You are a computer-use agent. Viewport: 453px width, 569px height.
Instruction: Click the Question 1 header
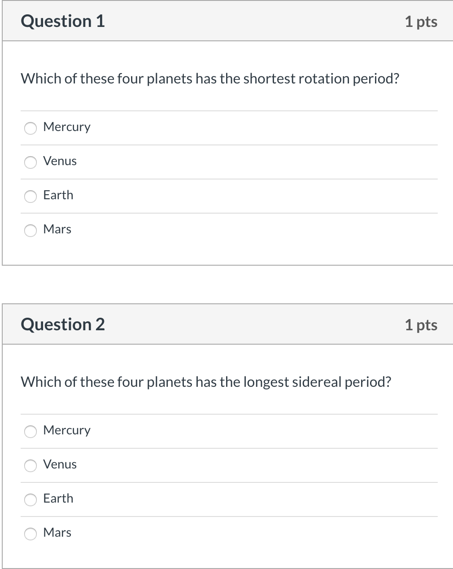point(63,21)
